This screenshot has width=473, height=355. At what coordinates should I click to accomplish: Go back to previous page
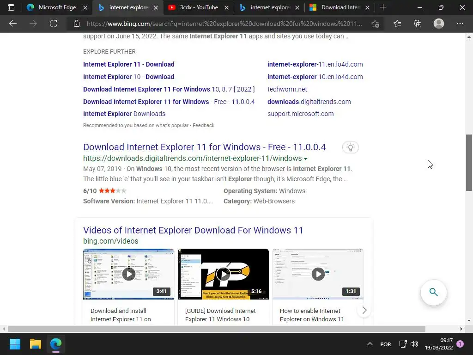coord(12,24)
